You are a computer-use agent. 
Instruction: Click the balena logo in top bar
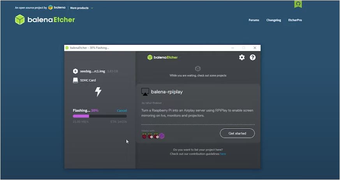pyautogui.click(x=57, y=7)
